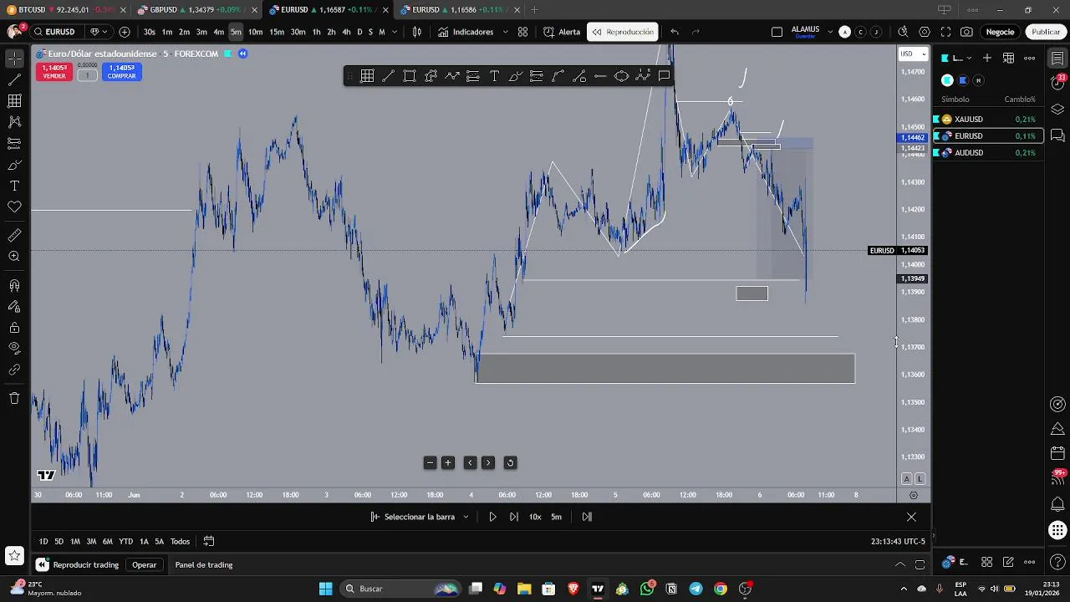This screenshot has height=602, width=1070.
Task: Open the chats icon in right rail
Action: pos(1057,135)
